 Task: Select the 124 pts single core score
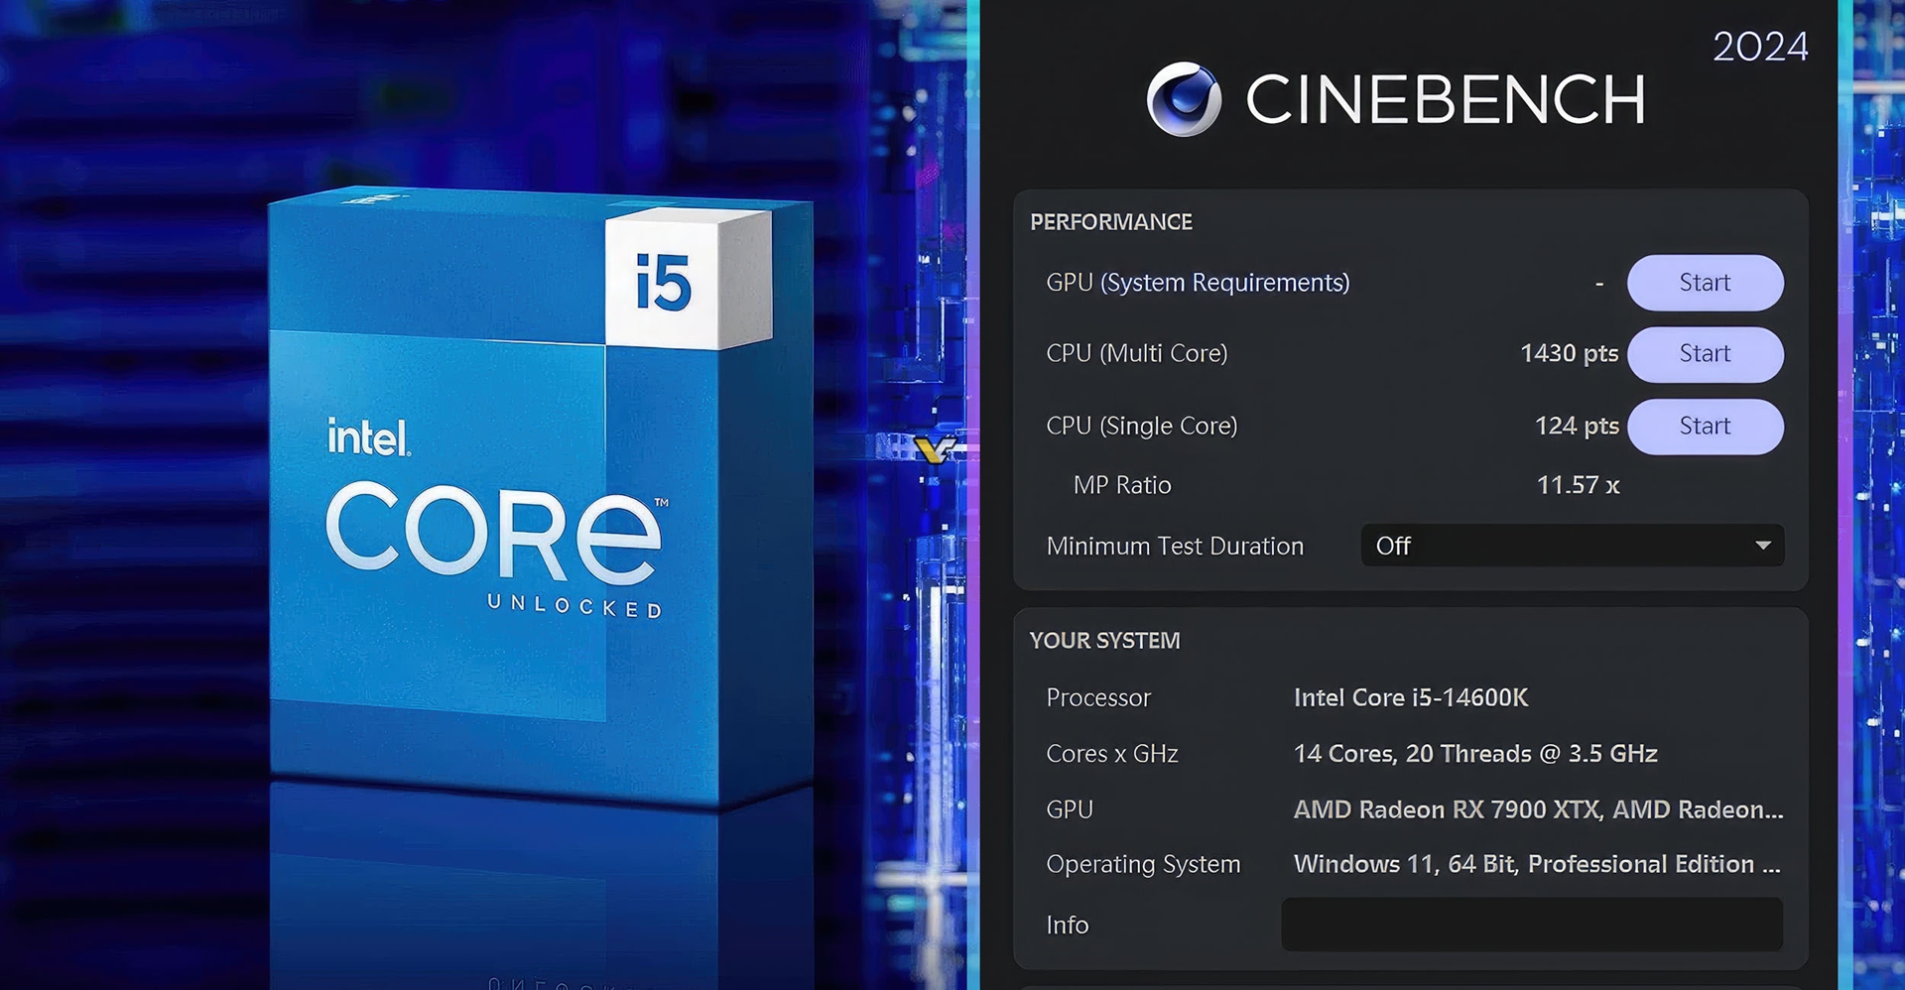tap(1577, 427)
